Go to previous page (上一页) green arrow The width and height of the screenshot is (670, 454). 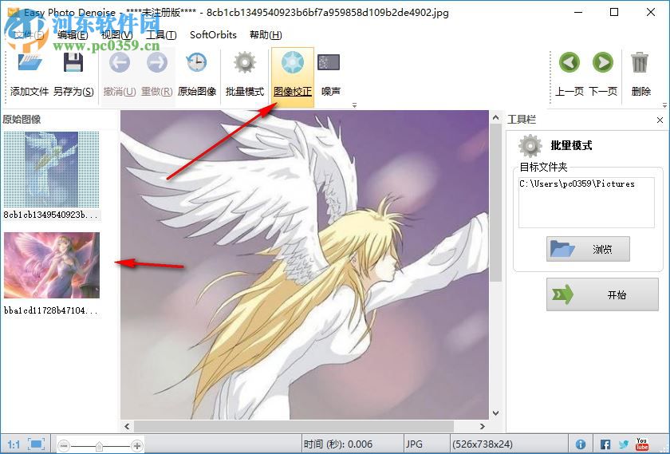(x=569, y=63)
